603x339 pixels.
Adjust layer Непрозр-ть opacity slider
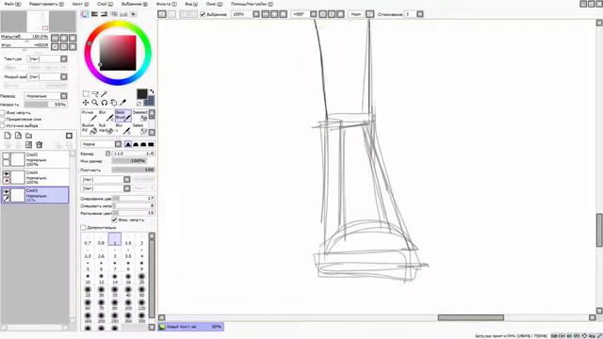(x=45, y=105)
